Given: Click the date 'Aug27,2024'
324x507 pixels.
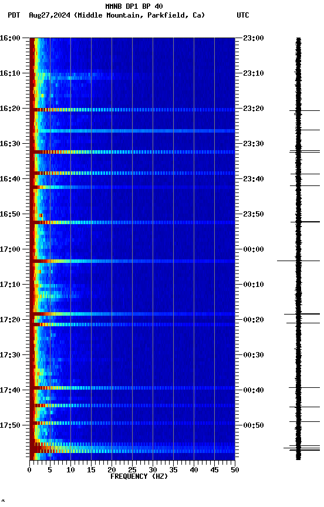Looking at the screenshot, I should pos(49,15).
